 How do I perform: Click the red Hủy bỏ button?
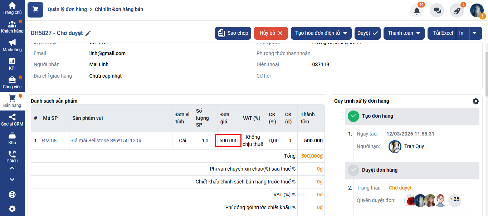pos(271,33)
